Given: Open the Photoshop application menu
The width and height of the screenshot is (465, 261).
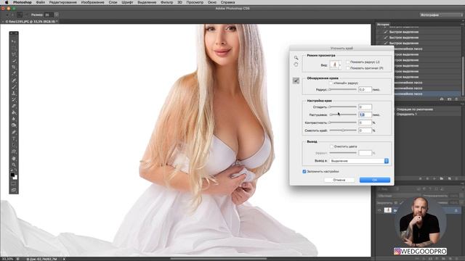Looking at the screenshot, I should (23, 2).
